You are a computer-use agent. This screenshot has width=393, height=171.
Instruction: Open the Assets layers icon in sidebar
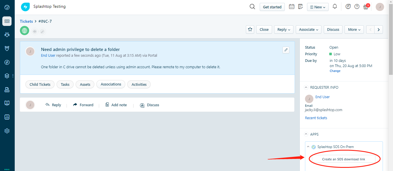pos(7,76)
